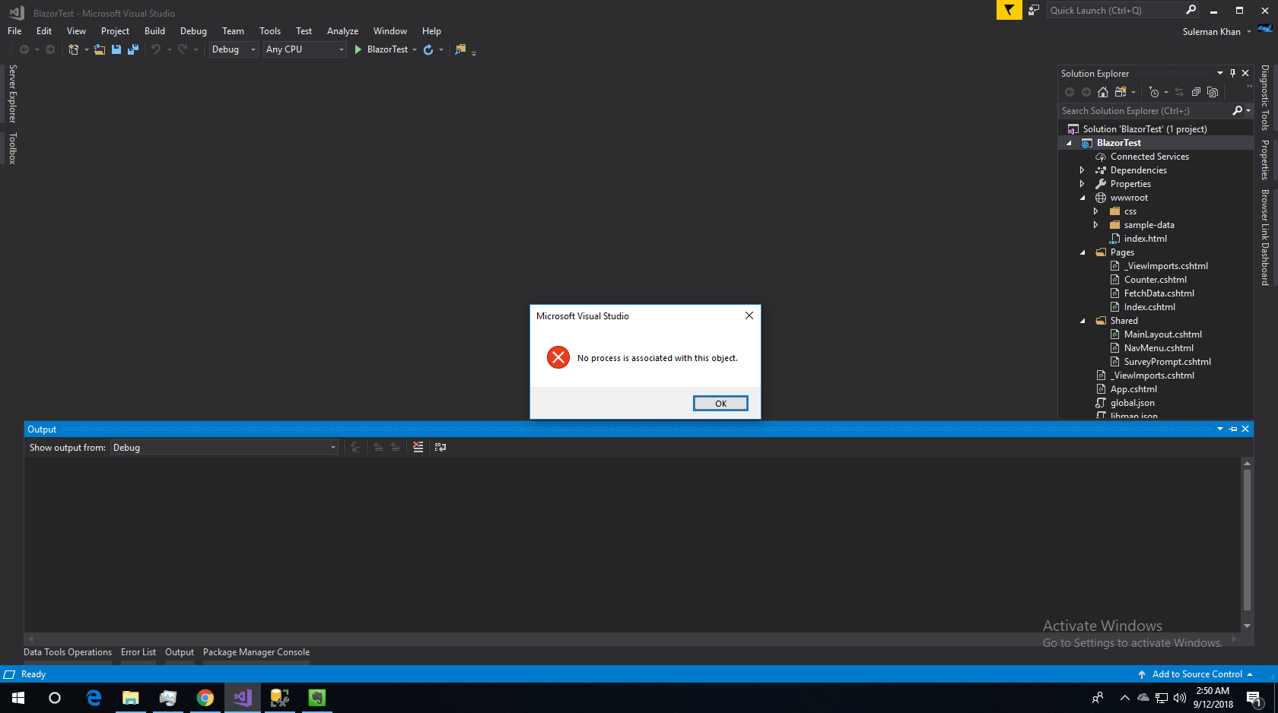Start debugging BlazorTest with the green run arrow
This screenshot has width=1278, height=713.
(x=358, y=49)
